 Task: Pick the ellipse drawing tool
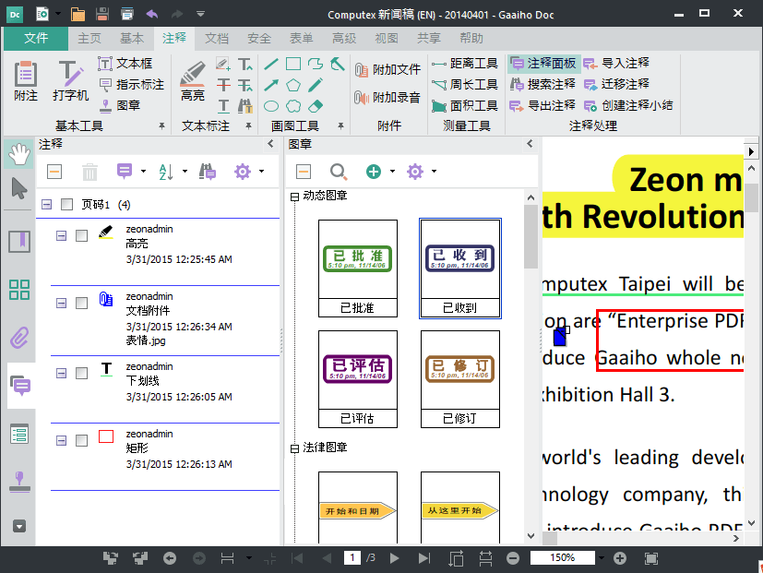pos(271,106)
